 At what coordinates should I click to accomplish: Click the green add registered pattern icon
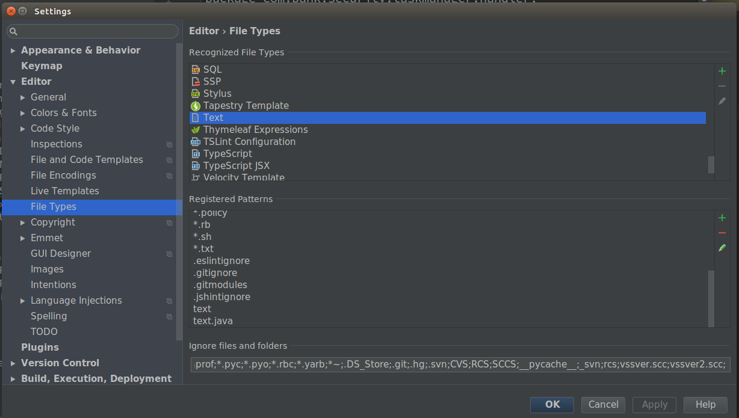tap(722, 218)
